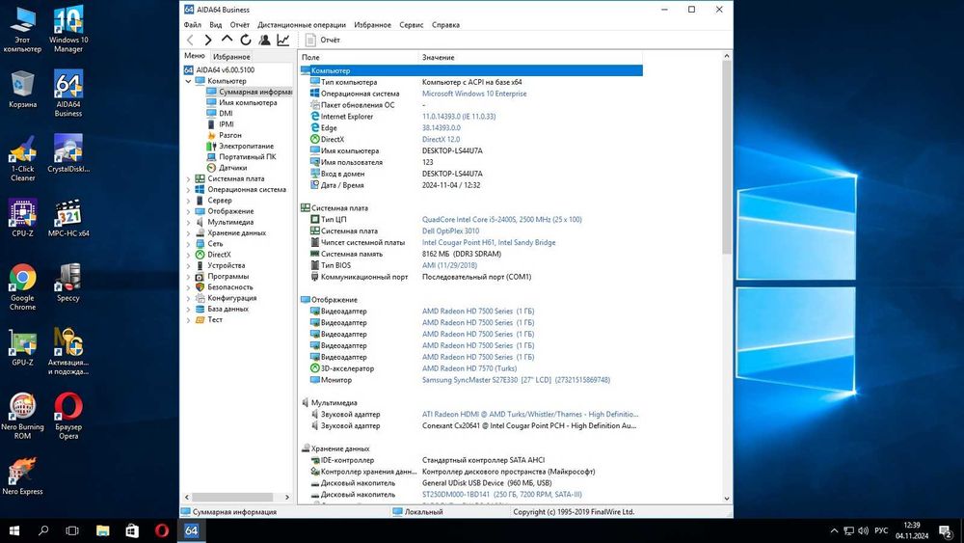The image size is (964, 543).
Task: Refresh the AIDA64 page
Action: [x=246, y=40]
